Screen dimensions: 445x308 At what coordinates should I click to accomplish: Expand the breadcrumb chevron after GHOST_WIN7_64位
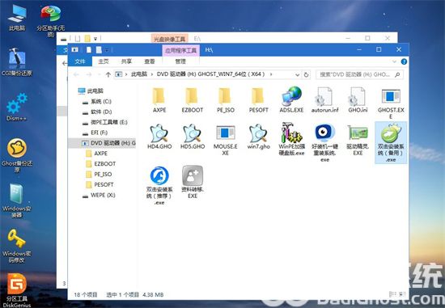[271, 74]
